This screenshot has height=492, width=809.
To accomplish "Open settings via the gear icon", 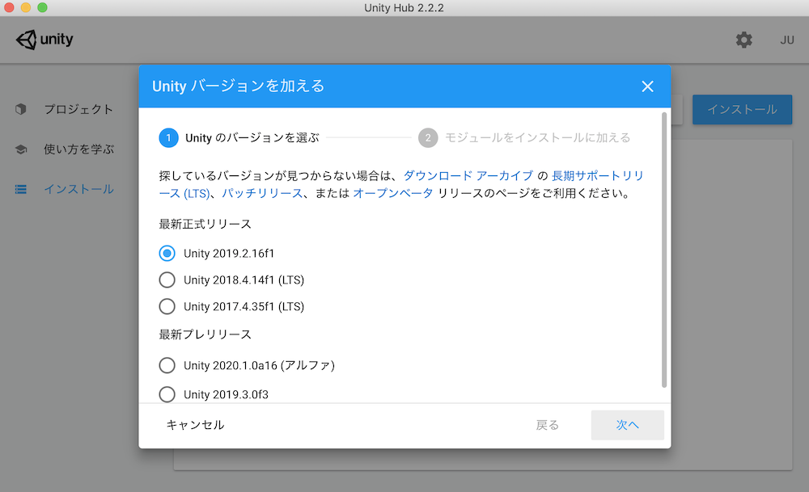I will 743,40.
